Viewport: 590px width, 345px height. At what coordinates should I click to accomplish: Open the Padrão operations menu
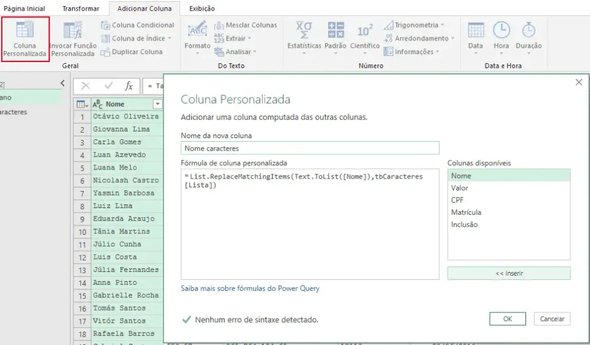pyautogui.click(x=336, y=38)
